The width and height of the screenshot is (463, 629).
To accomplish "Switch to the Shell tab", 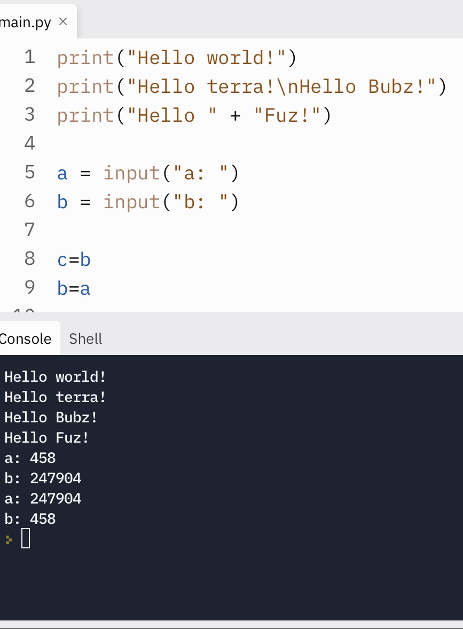I will click(85, 339).
